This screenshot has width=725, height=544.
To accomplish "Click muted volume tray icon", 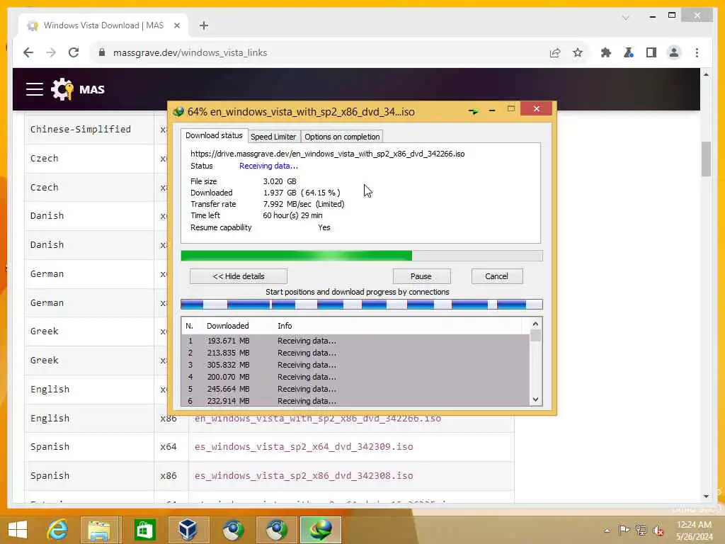I will point(658,531).
